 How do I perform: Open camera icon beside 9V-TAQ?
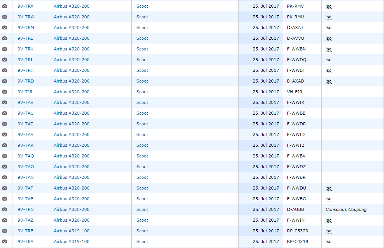pyautogui.click(x=5, y=156)
